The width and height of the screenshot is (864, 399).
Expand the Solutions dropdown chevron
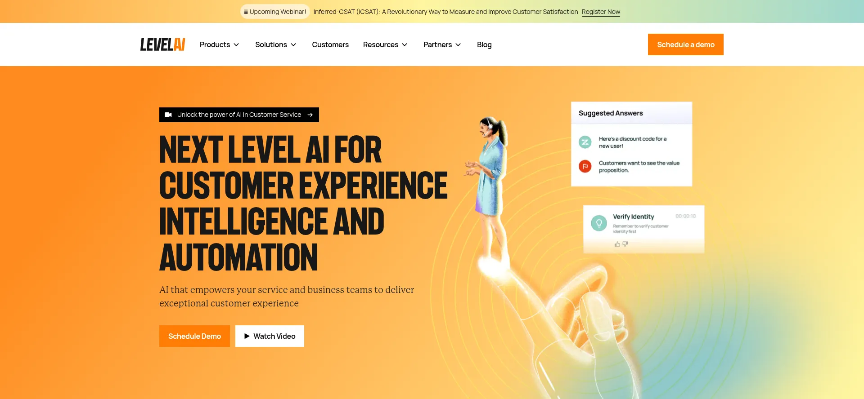click(x=293, y=45)
